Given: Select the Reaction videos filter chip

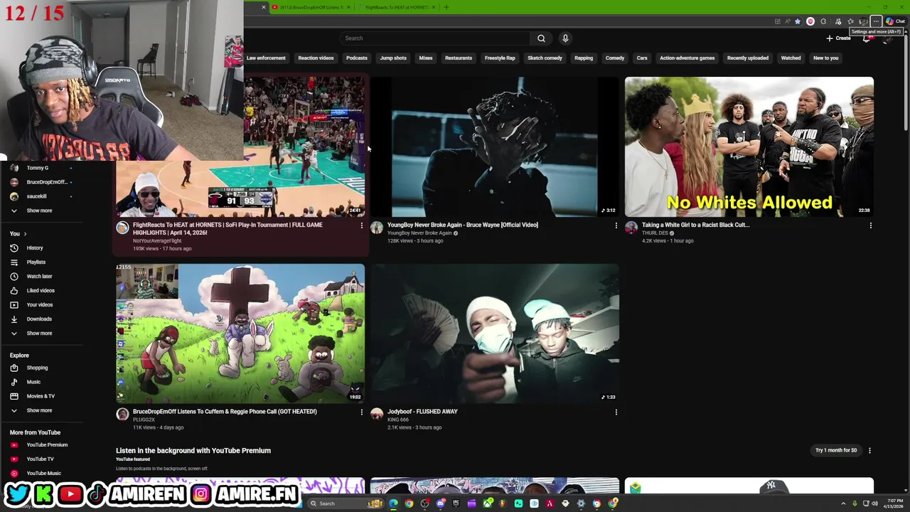Looking at the screenshot, I should tap(316, 58).
